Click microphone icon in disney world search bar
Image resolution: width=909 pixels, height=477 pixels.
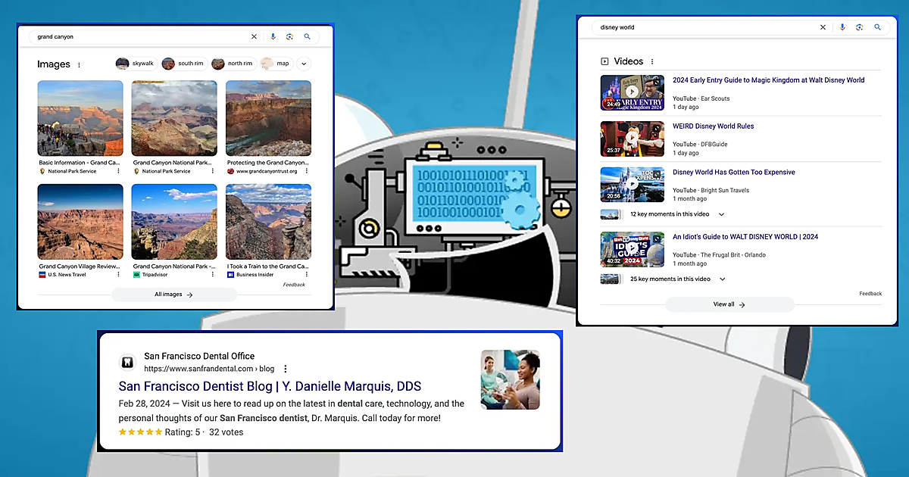click(842, 27)
